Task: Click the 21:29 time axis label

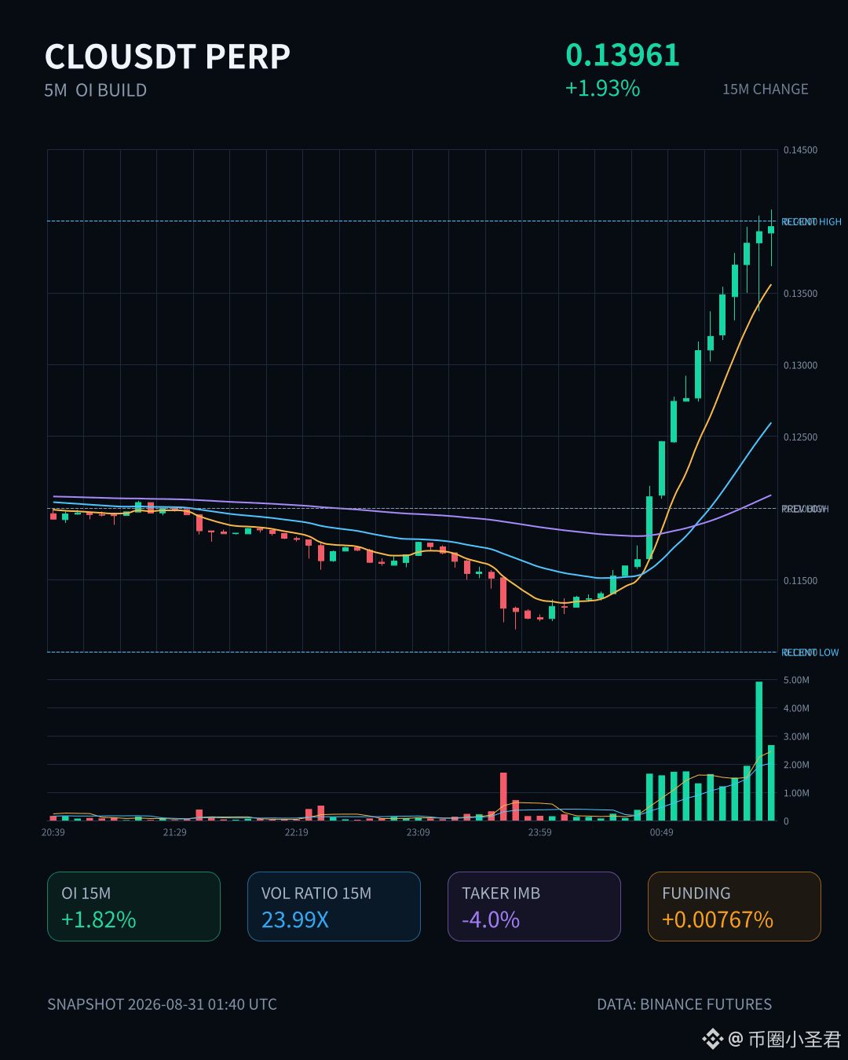Action: click(175, 832)
